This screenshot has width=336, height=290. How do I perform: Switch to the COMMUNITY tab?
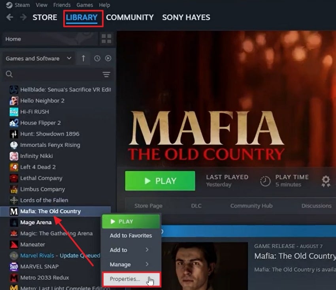tap(130, 17)
